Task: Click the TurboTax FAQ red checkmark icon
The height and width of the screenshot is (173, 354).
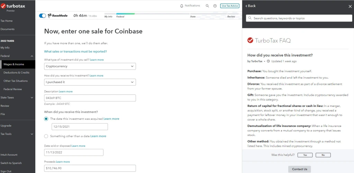Action: tap(250, 40)
